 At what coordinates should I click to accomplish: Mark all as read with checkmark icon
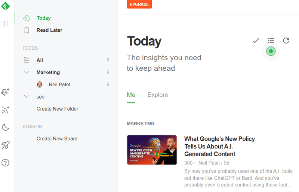tap(256, 41)
